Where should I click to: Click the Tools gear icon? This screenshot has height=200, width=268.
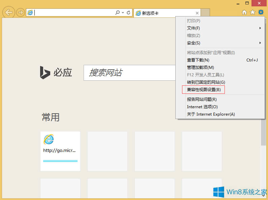(261, 12)
